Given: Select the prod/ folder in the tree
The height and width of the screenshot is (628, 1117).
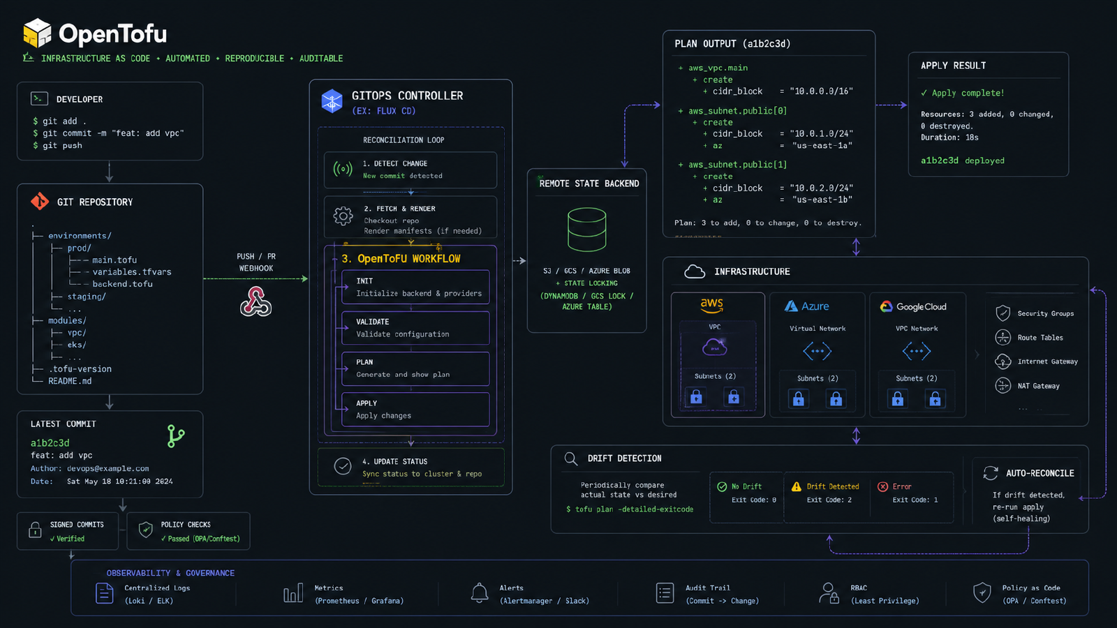Looking at the screenshot, I should 79,248.
